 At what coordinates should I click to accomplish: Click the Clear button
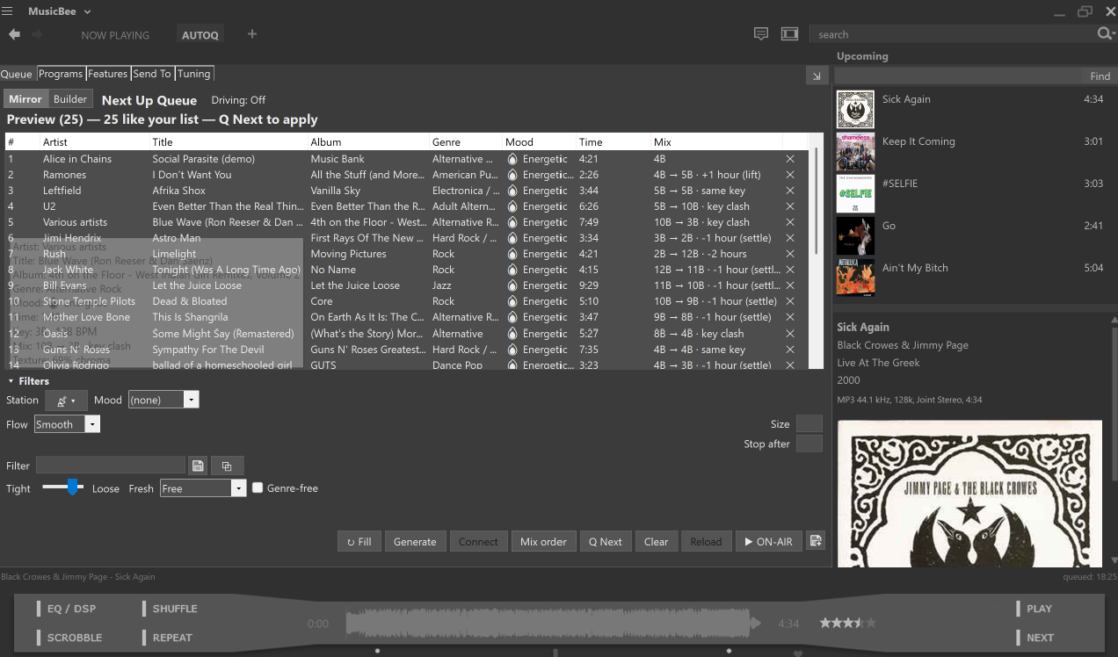coord(656,541)
